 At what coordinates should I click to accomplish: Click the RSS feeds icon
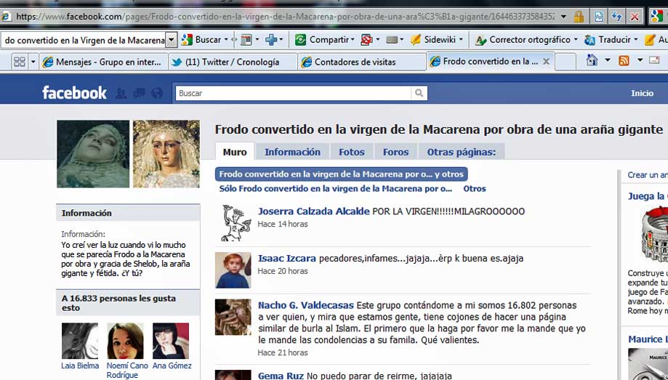coord(624,61)
